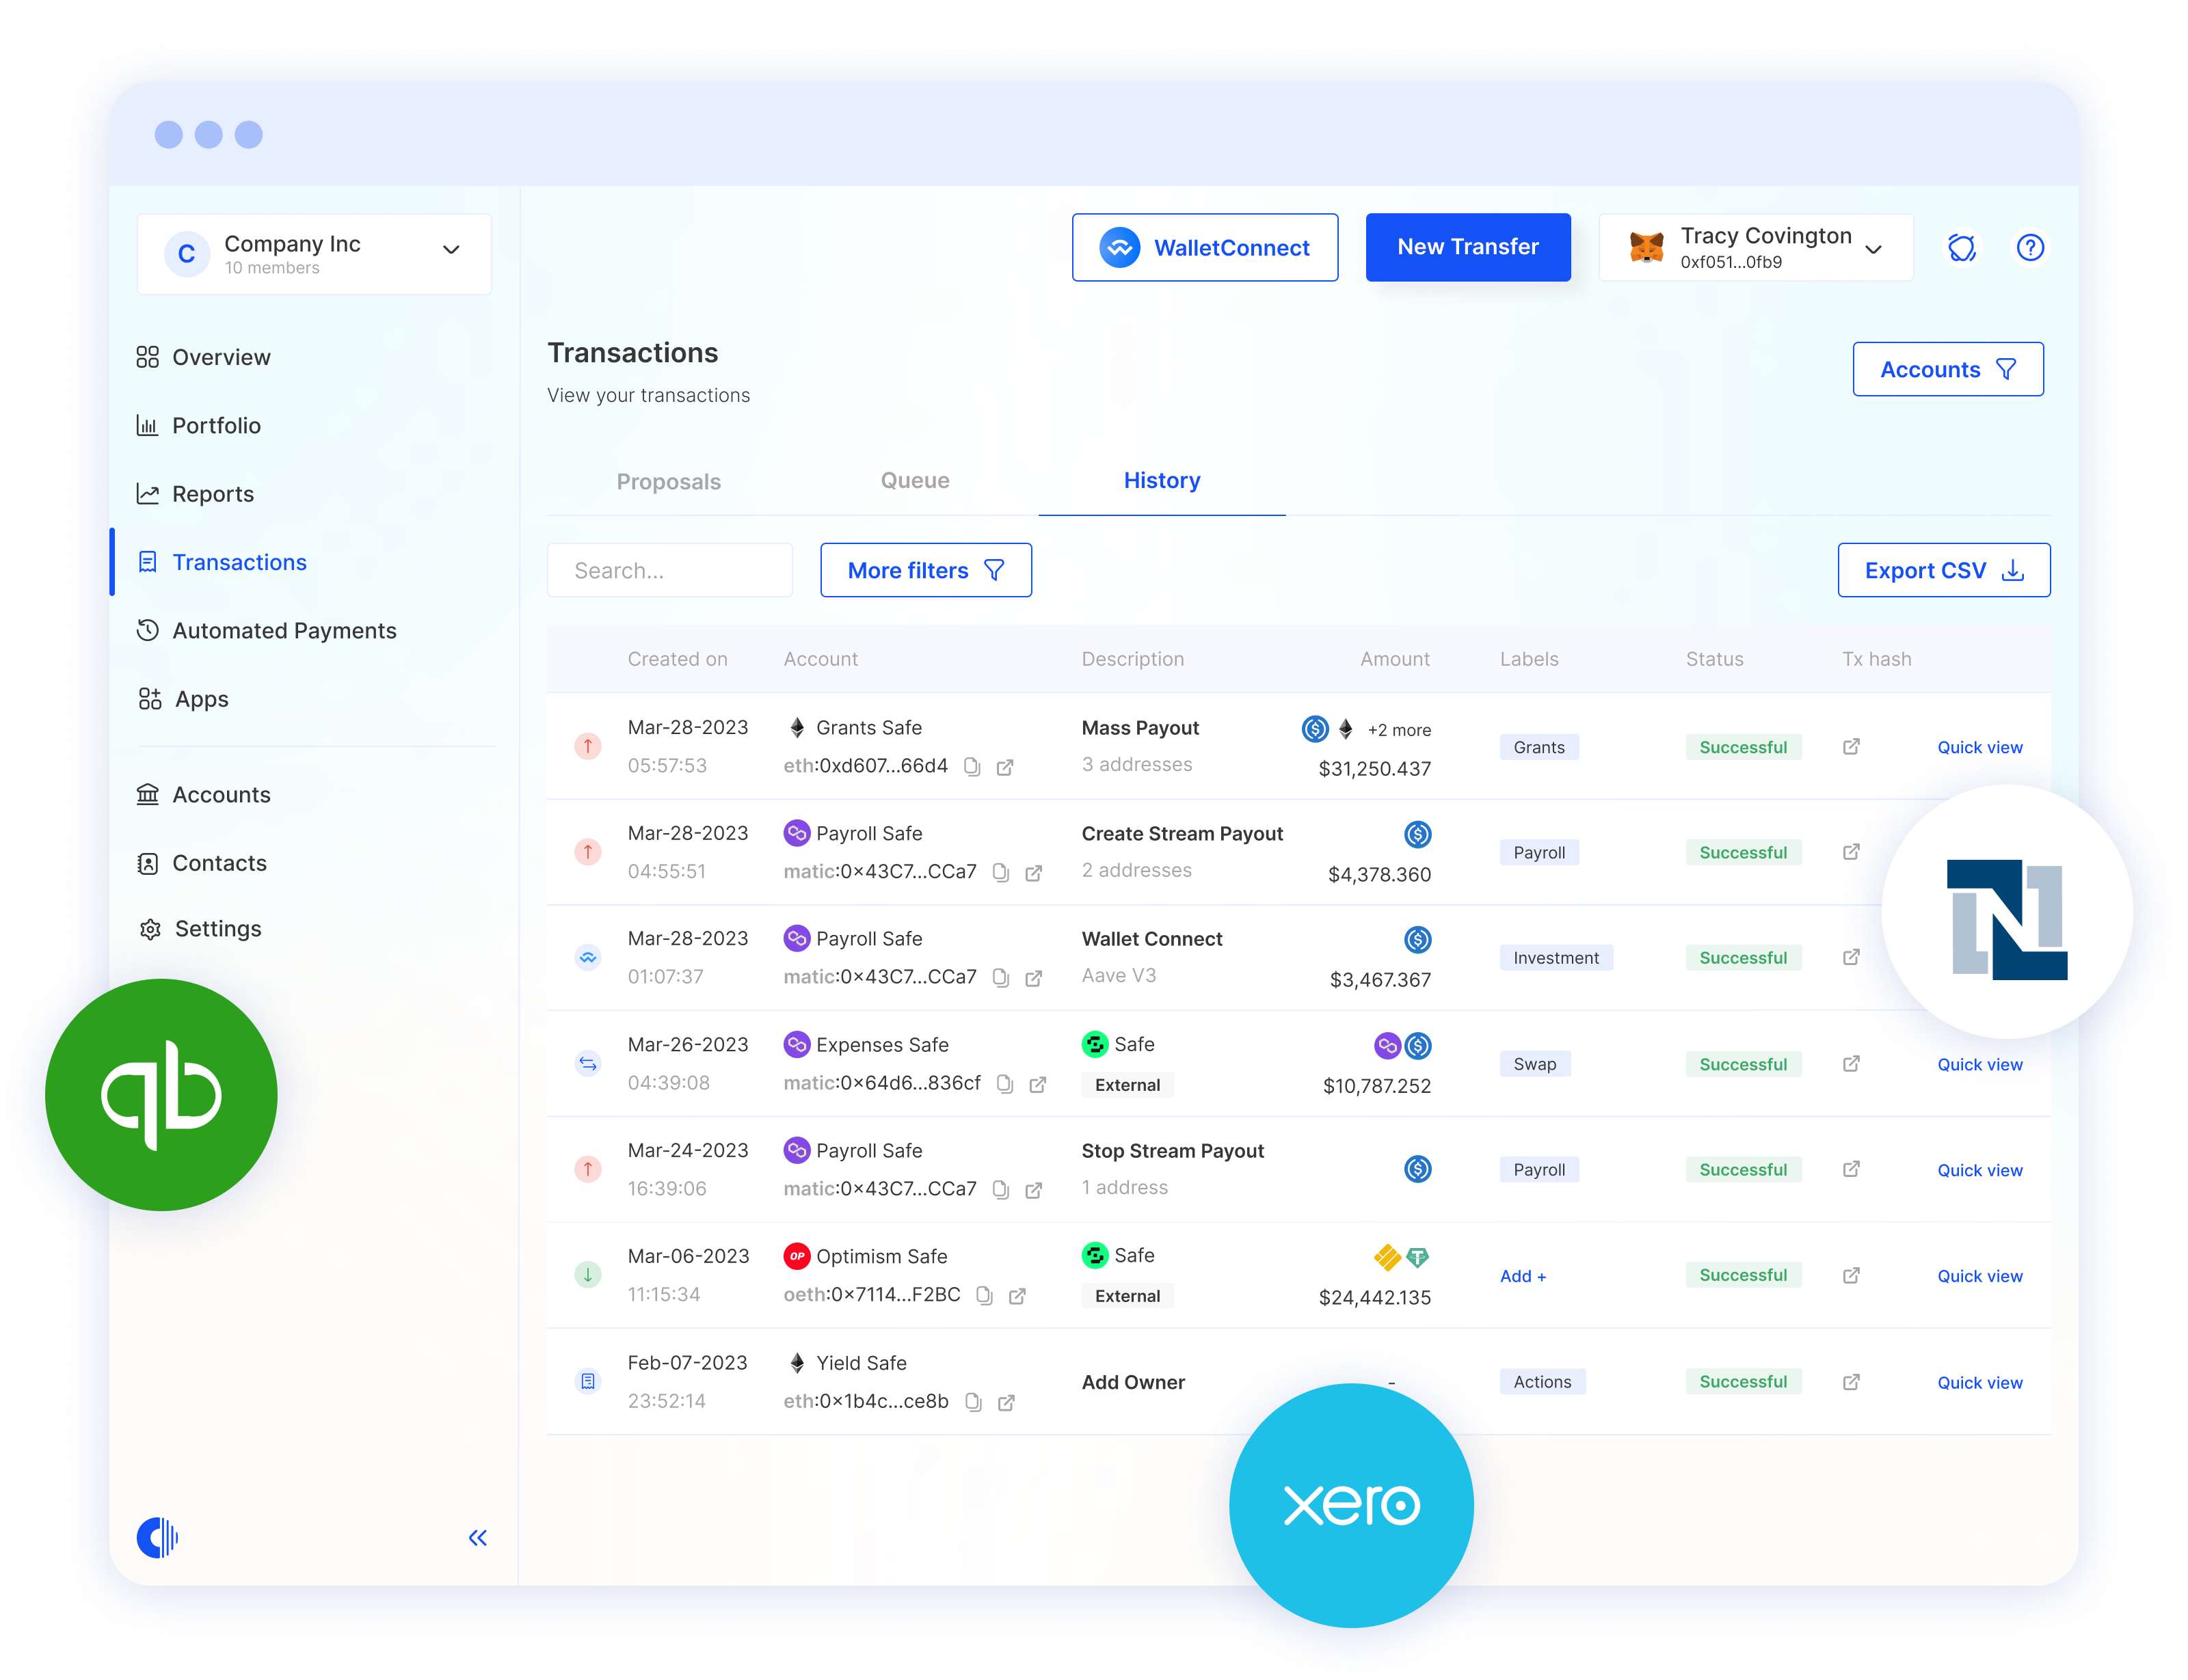Open external link for Optimism Safe address
2188x1680 pixels.
(1017, 1296)
